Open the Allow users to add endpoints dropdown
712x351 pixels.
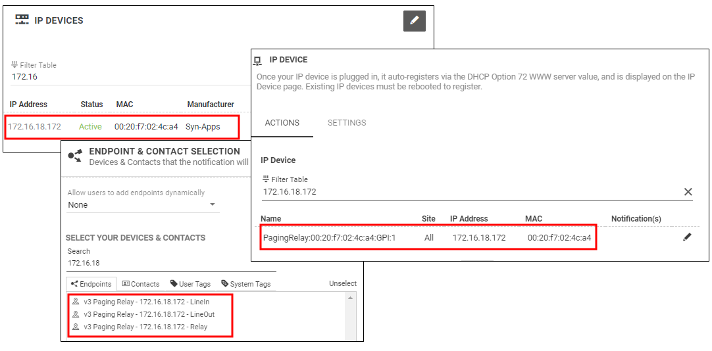pos(143,205)
